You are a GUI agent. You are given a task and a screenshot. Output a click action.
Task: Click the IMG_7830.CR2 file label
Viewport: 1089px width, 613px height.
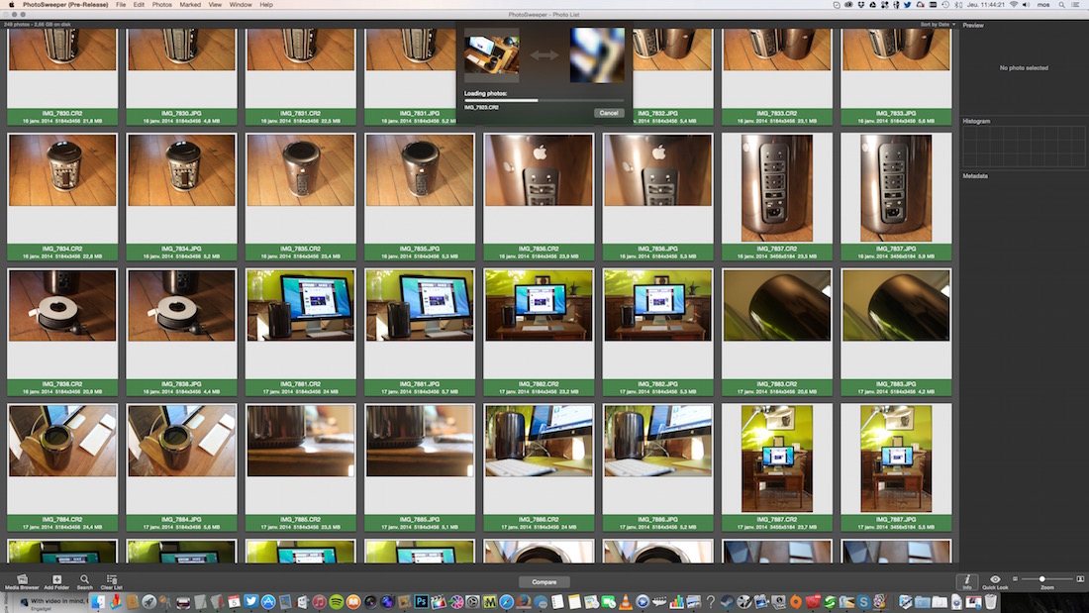coord(62,113)
